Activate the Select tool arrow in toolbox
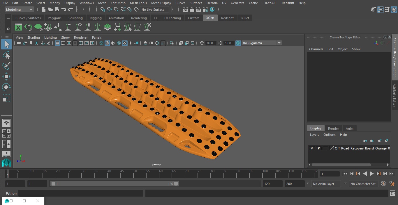Viewport: 398px width, 205px height. tap(6, 44)
